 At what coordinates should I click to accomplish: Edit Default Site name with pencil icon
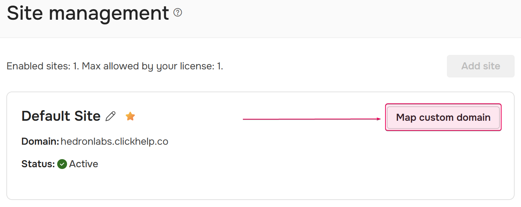[x=111, y=116]
